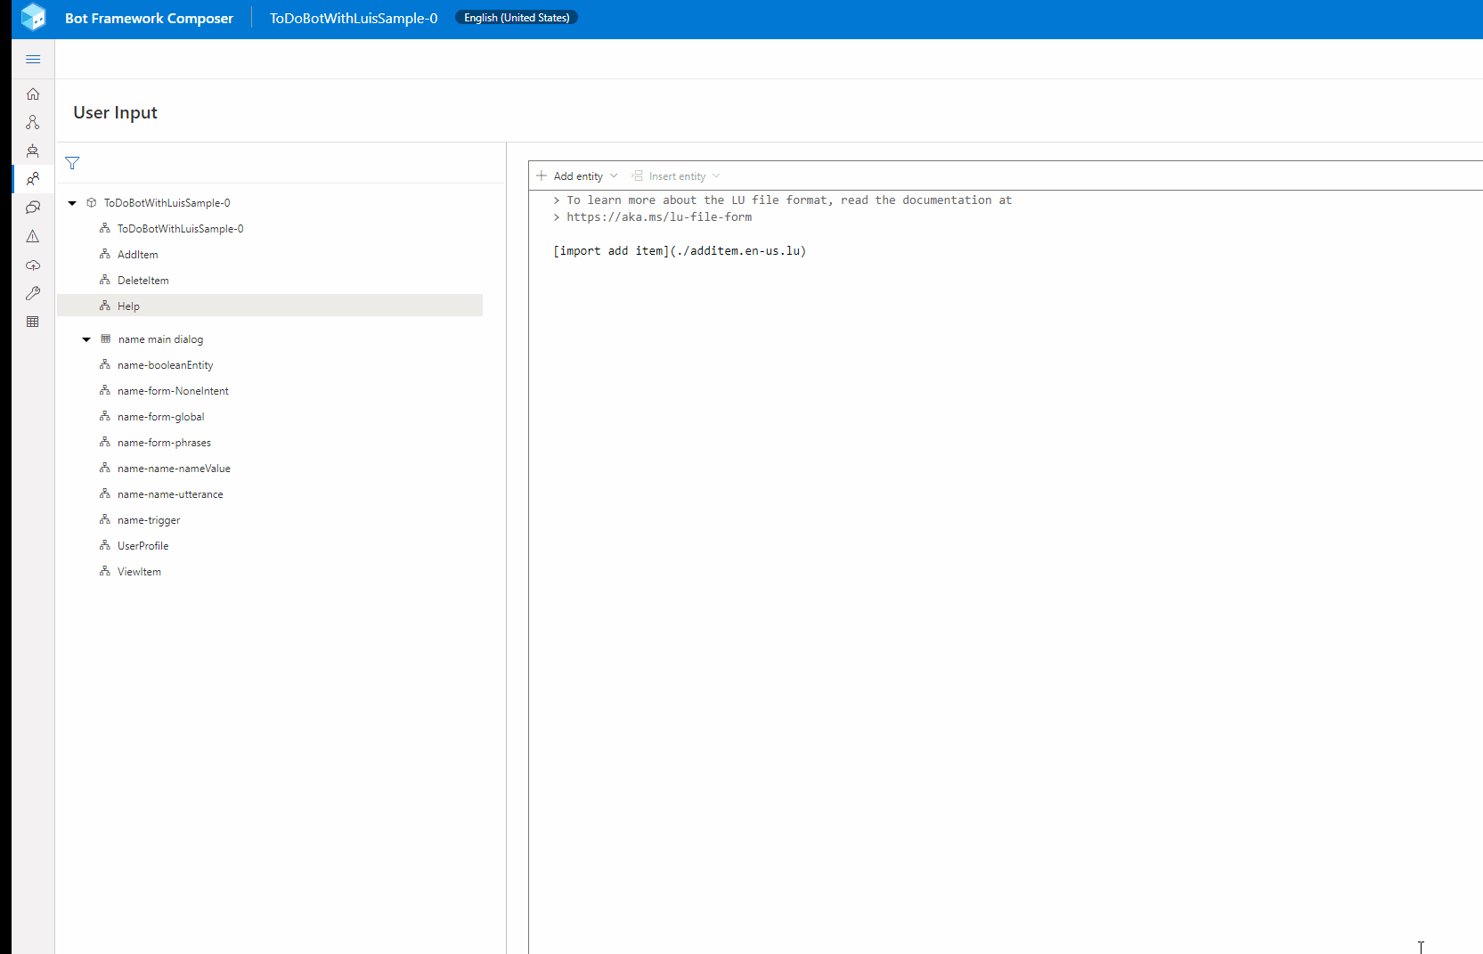Click the dialog icon beside DeleteItem
1483x954 pixels.
[105, 280]
